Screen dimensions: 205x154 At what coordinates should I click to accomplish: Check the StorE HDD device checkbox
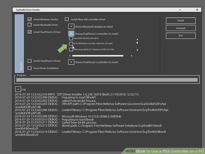coord(71,38)
